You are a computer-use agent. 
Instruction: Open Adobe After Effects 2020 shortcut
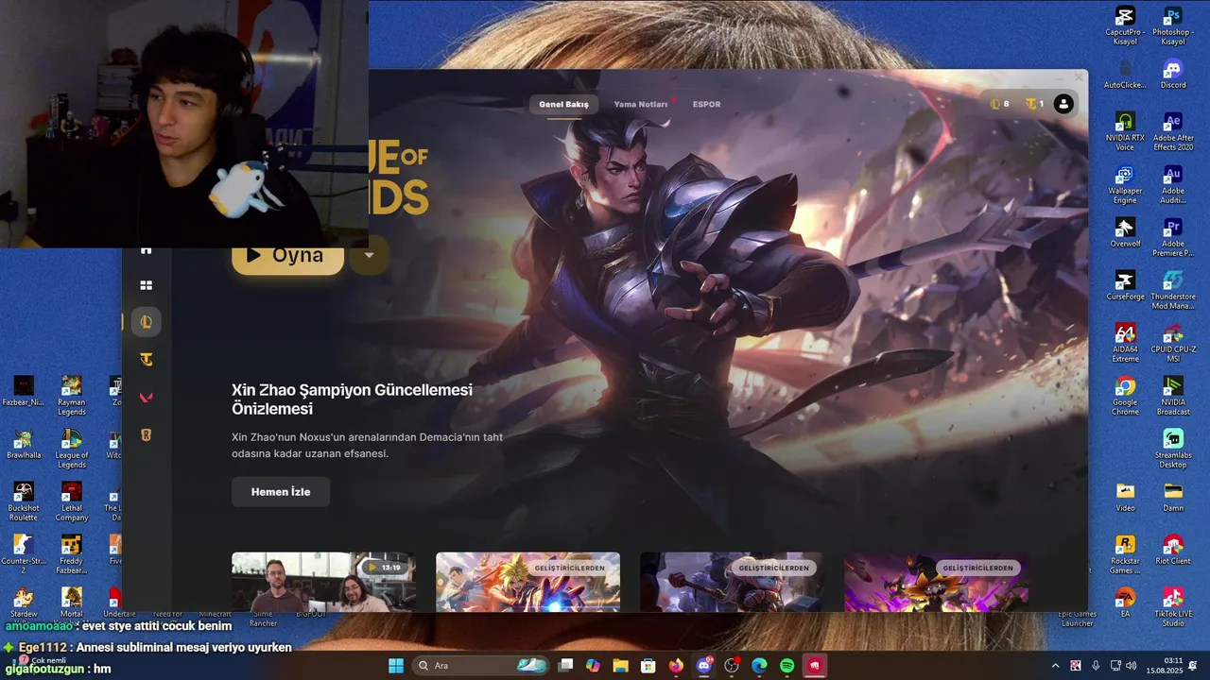click(x=1172, y=131)
